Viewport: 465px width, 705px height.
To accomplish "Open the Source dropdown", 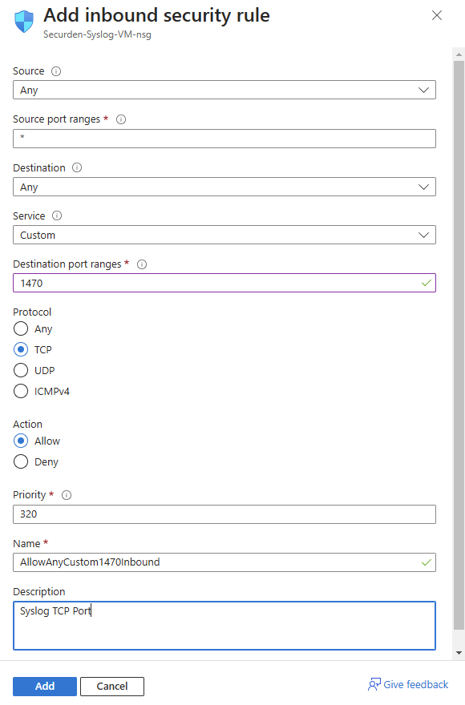I will click(x=224, y=90).
